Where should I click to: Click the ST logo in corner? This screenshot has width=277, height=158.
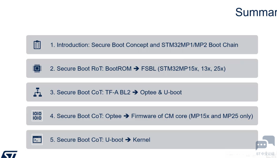tap(9, 154)
